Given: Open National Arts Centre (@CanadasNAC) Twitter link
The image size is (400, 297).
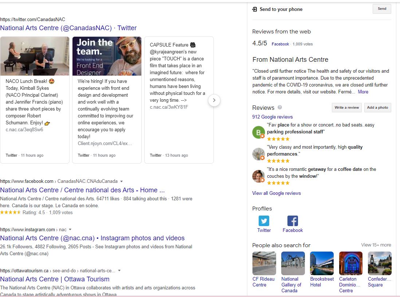Looking at the screenshot, I should coord(68,28).
